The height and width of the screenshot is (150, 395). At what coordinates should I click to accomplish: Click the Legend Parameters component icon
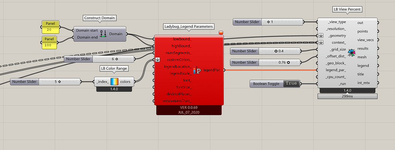click(197, 70)
